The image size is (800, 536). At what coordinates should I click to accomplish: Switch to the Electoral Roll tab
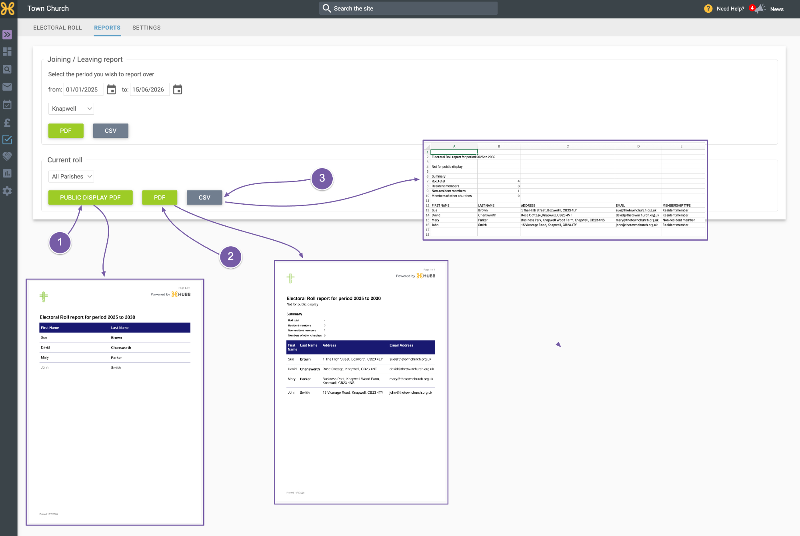tap(58, 28)
